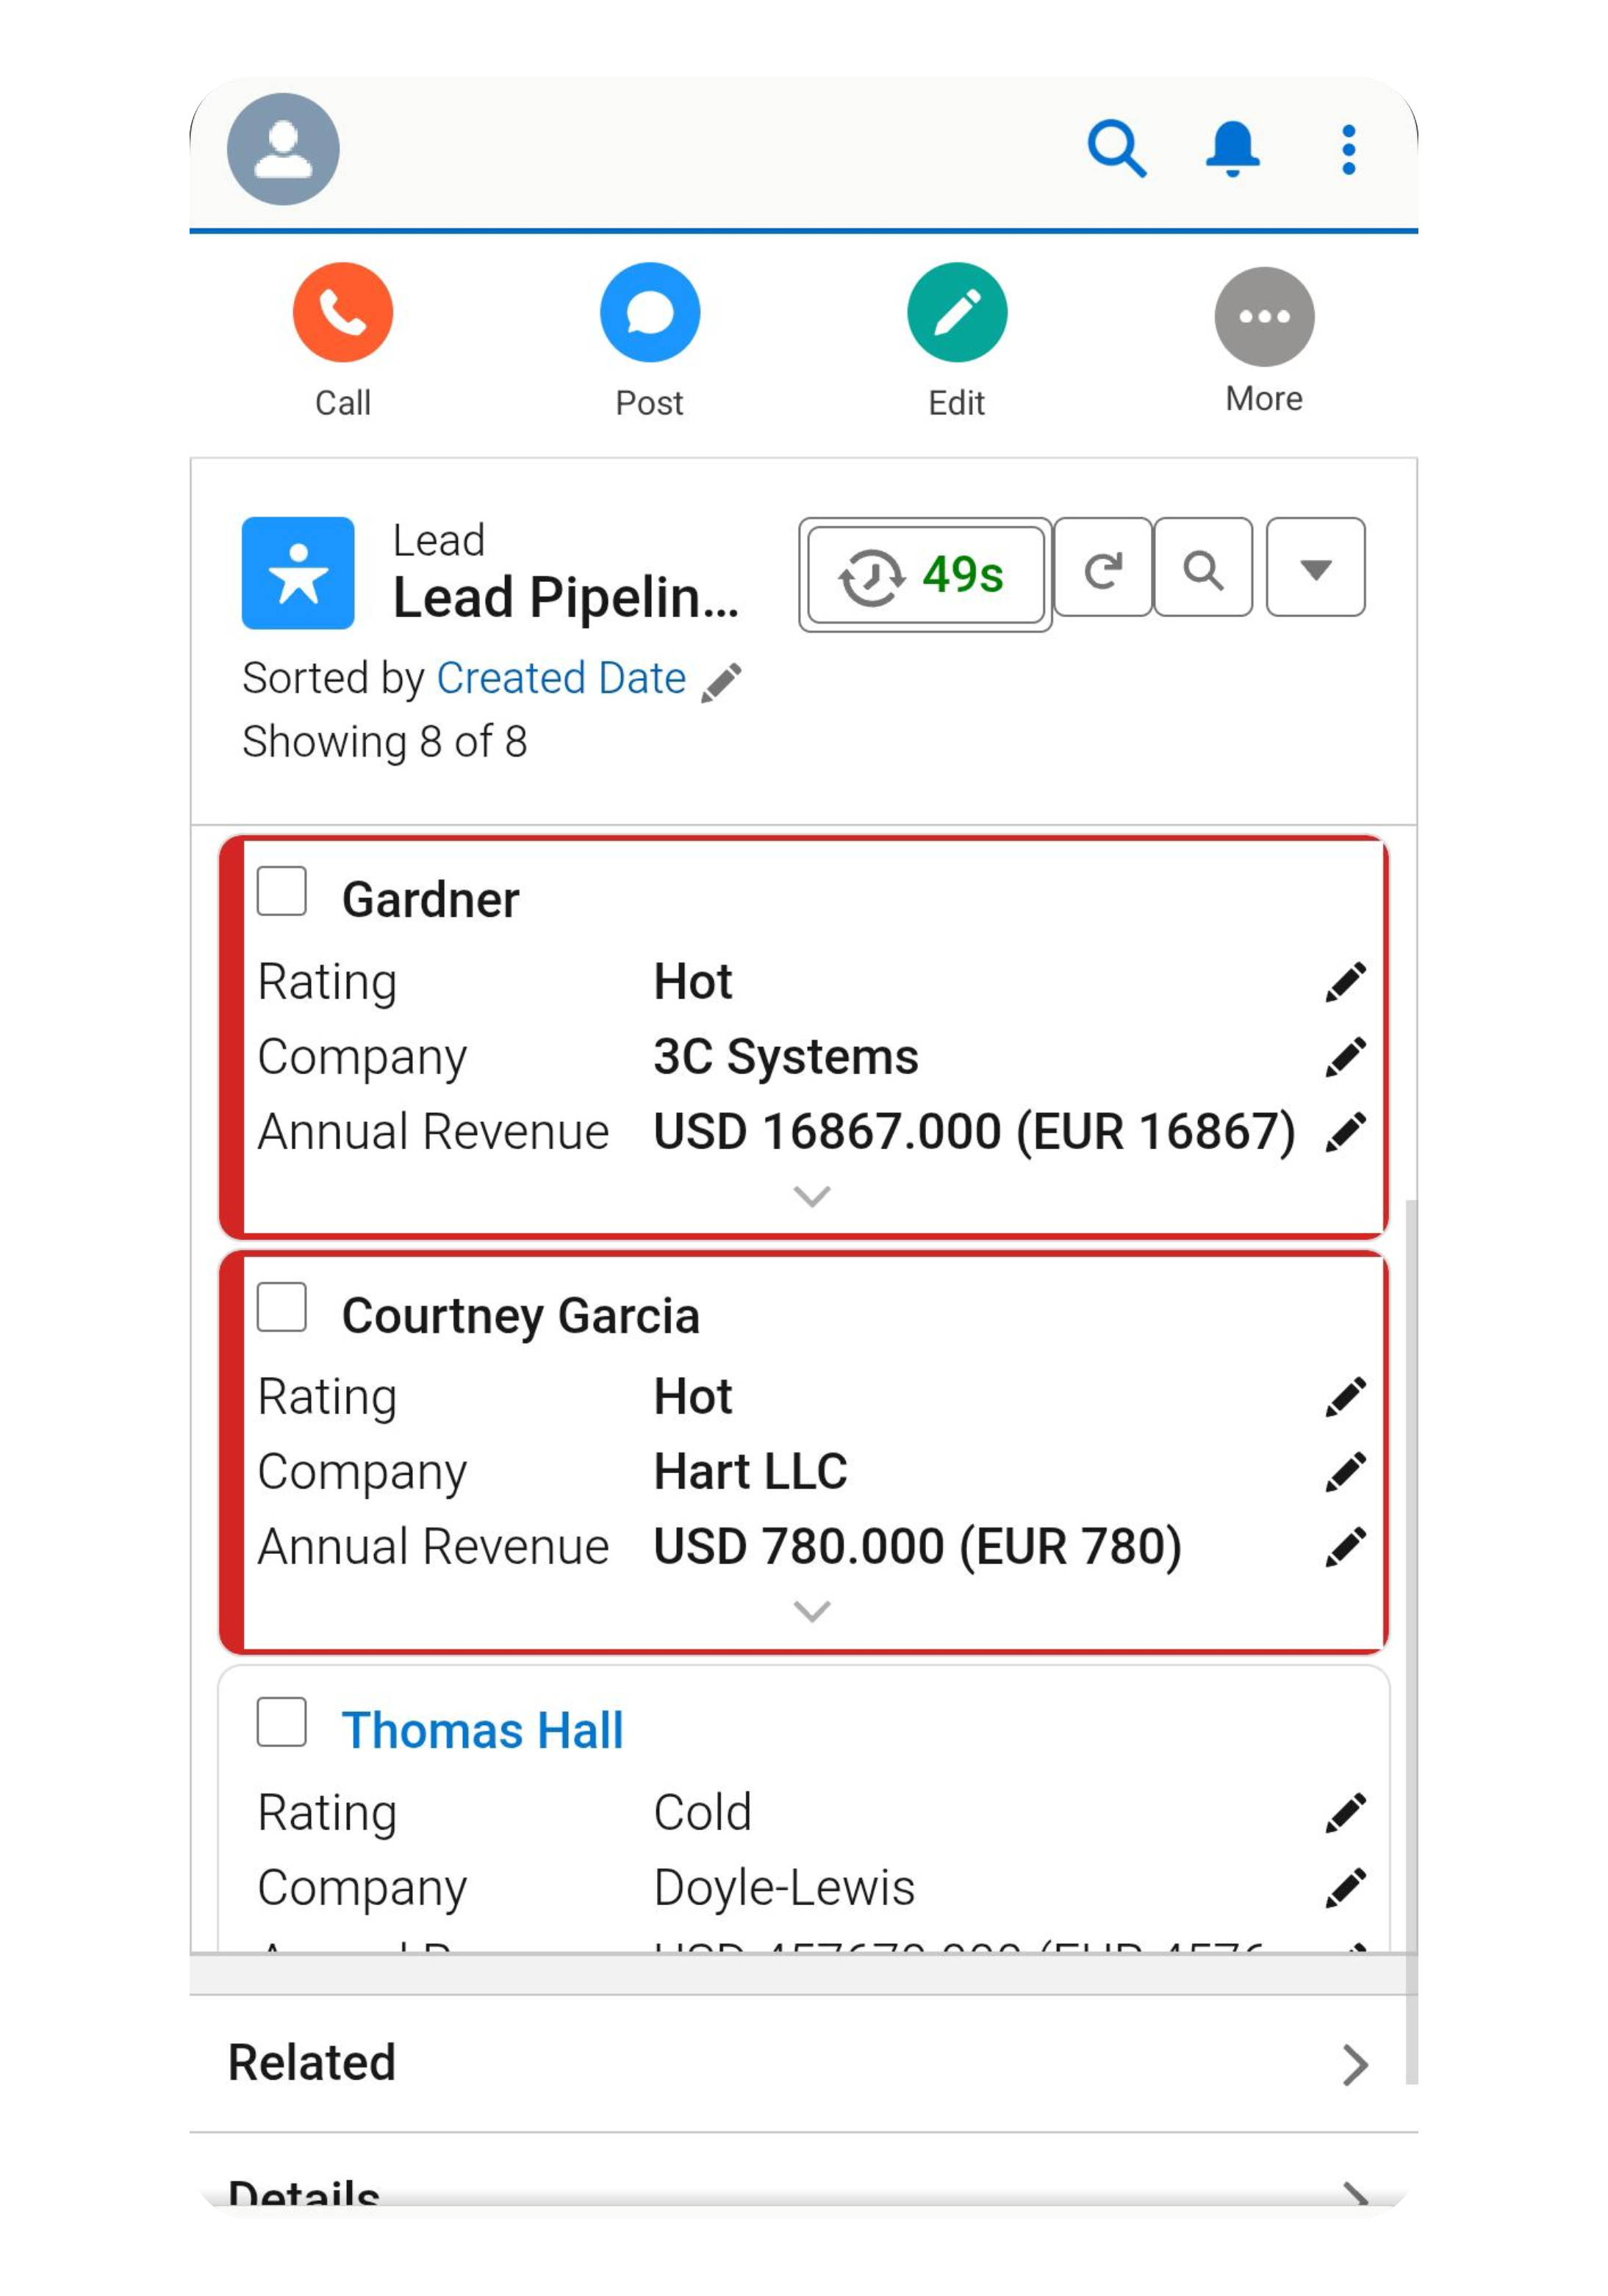Select the Gardner lead checkbox
Viewport: 1608px width, 2296px height.
pos(282,890)
